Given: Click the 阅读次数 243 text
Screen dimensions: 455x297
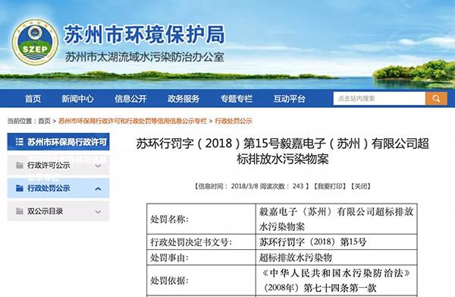Looking at the screenshot, I should point(282,186).
